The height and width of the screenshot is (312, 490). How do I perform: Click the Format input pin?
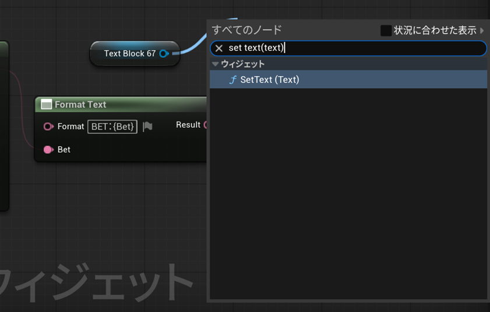[48, 126]
